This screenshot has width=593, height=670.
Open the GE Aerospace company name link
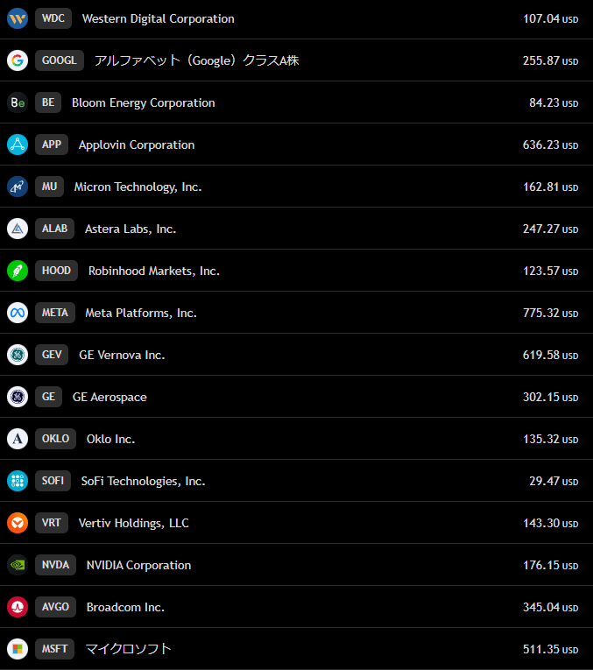tap(109, 397)
